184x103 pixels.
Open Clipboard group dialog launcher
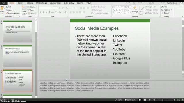[x=20, y=17]
